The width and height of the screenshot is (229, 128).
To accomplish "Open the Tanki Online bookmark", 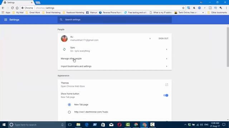I will tap(186, 13).
